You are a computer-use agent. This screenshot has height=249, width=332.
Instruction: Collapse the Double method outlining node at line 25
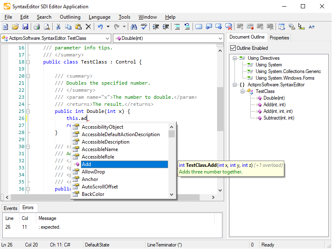pos(28,111)
